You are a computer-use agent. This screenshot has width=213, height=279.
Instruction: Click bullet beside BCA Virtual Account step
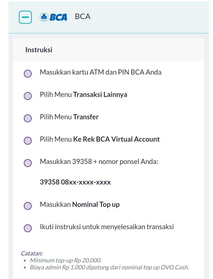point(28,141)
